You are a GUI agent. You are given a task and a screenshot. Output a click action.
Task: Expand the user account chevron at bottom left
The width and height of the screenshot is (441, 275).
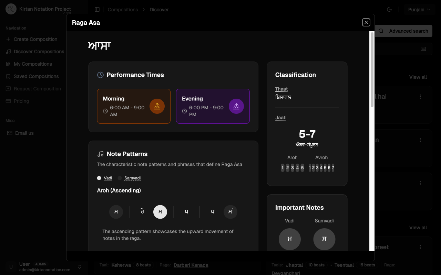(x=79, y=267)
